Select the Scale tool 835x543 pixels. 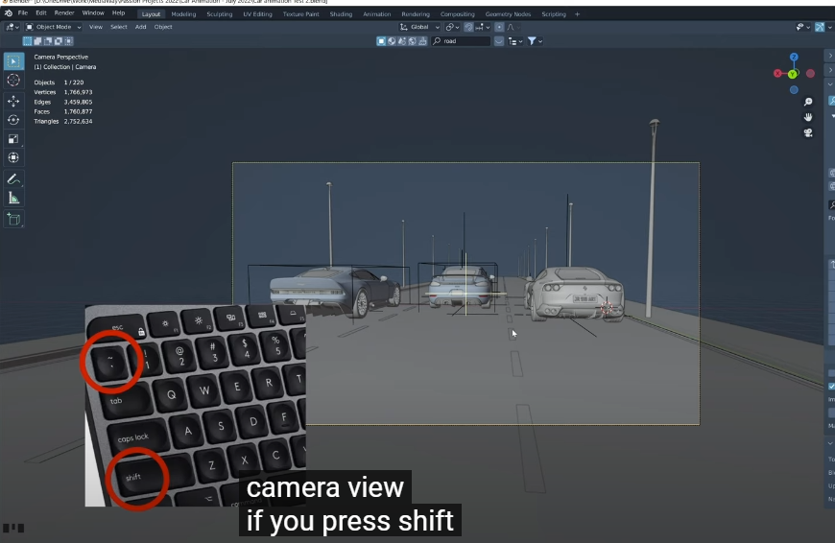13,139
